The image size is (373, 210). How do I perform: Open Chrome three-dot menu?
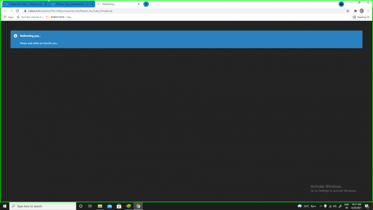(x=368, y=11)
